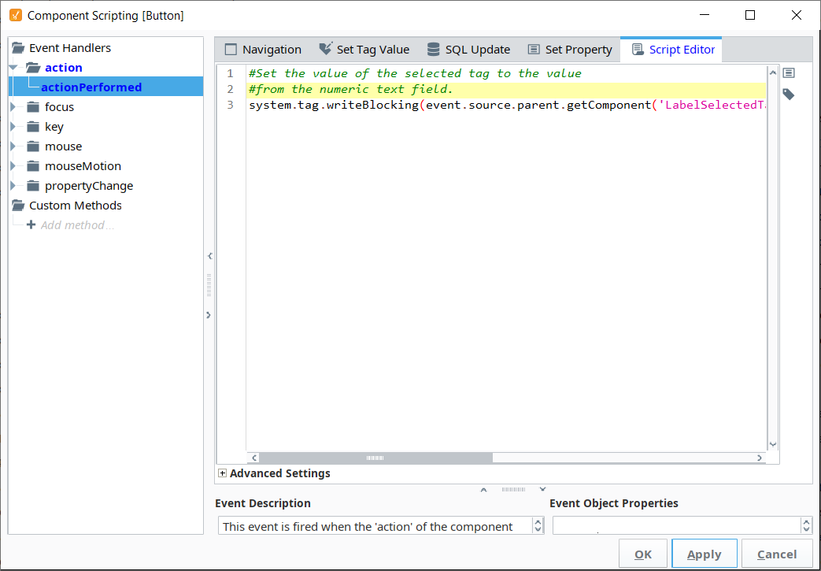Click the horizontal scrollbar in script editor
Screen dimensions: 821x571
coord(375,458)
